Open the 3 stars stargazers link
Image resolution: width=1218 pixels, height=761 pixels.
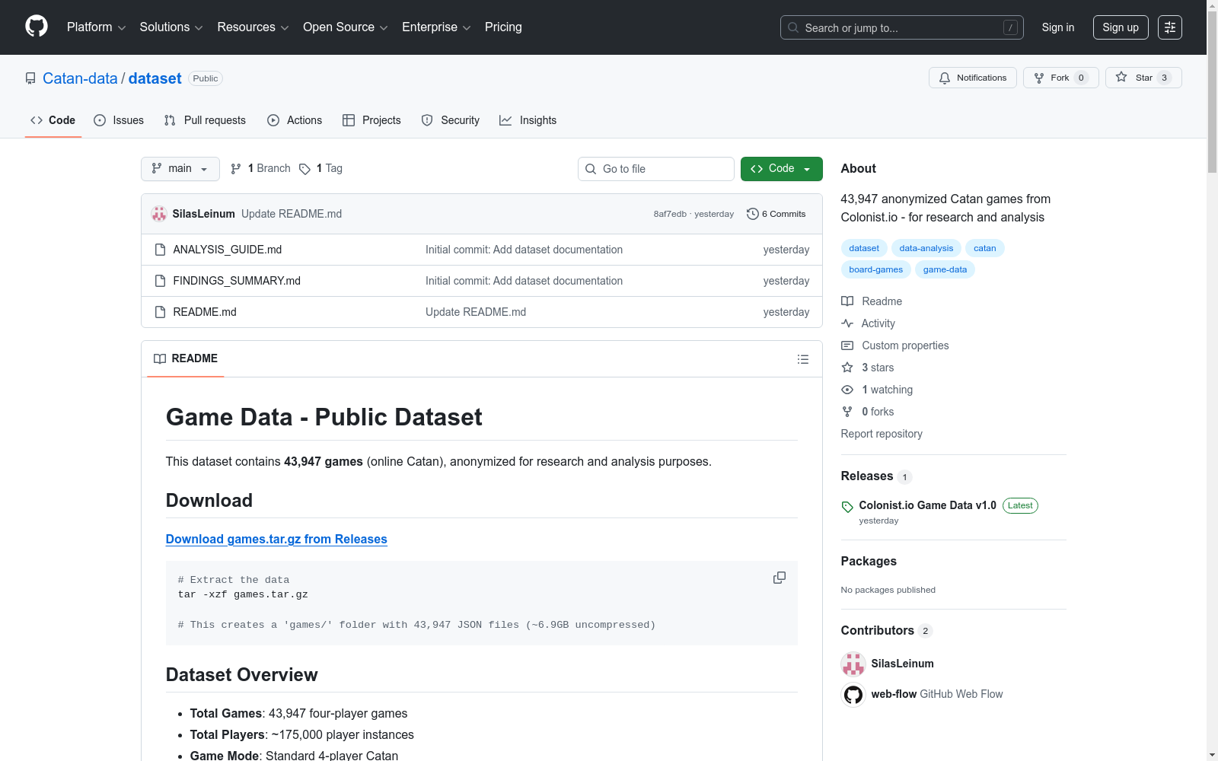878,368
